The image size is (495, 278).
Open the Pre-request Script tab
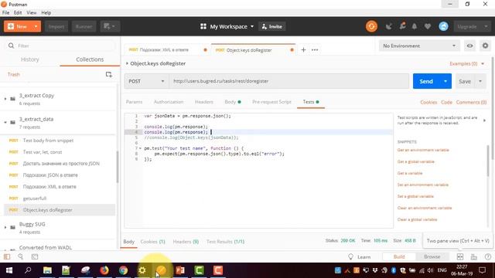point(271,102)
